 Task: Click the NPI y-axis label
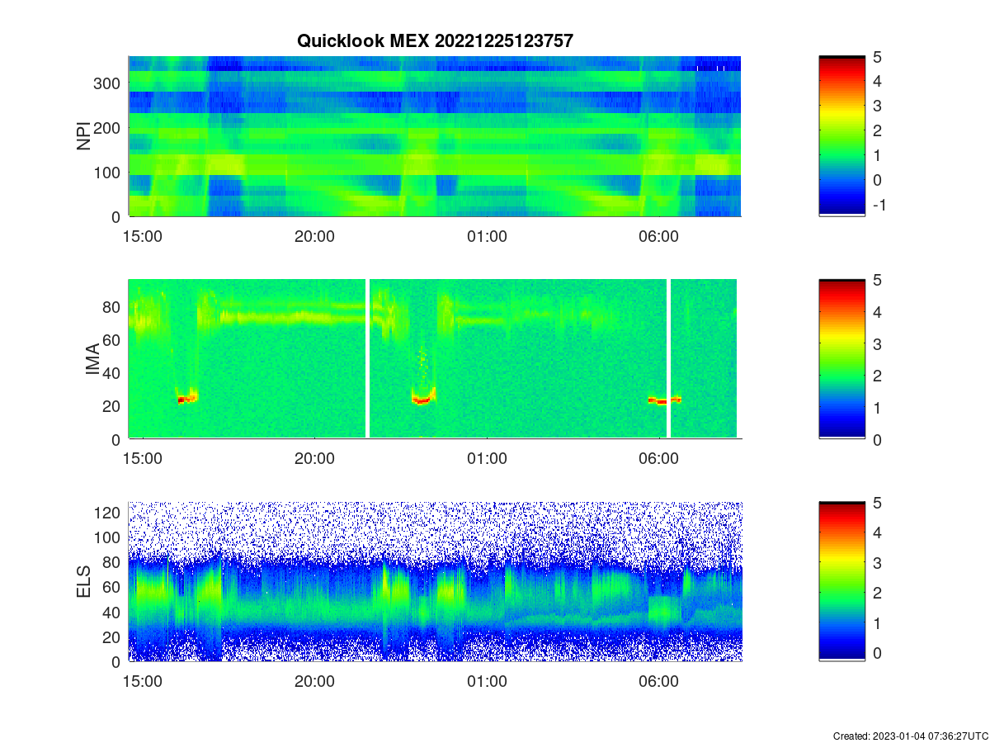84,136
